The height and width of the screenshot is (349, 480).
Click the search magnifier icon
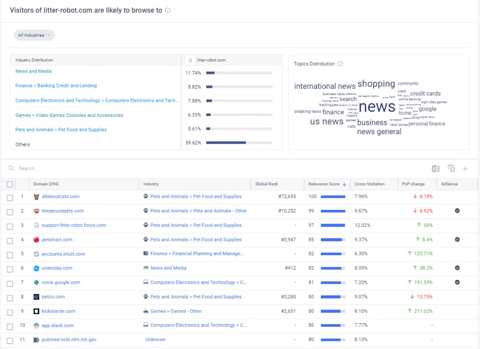point(12,168)
